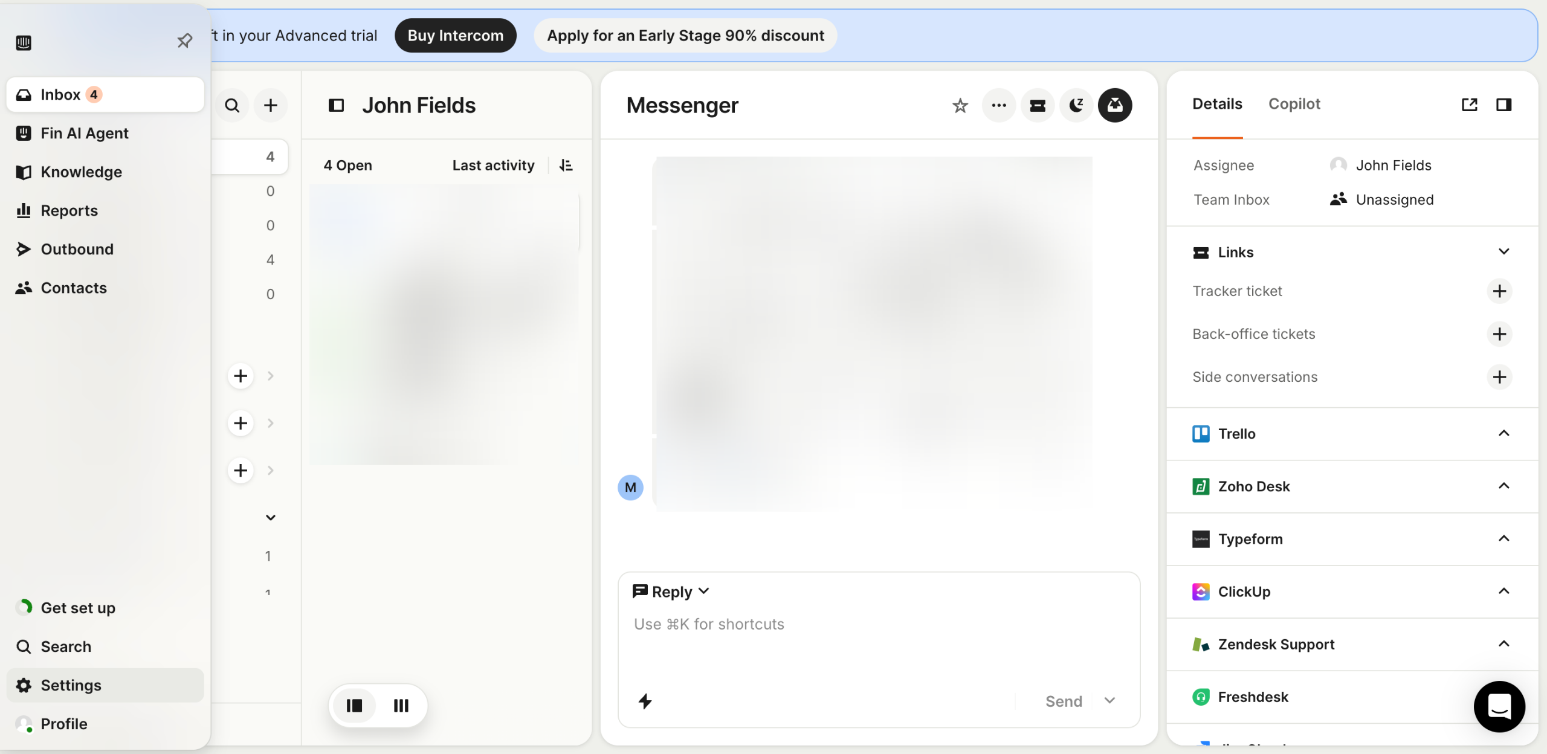The width and height of the screenshot is (1547, 754).
Task: Click the second plus in inbox list
Action: coord(241,423)
